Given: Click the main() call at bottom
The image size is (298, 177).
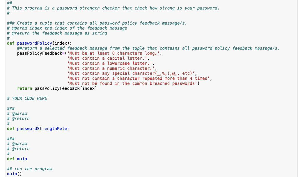Looking at the screenshot, I should [x=15, y=174].
